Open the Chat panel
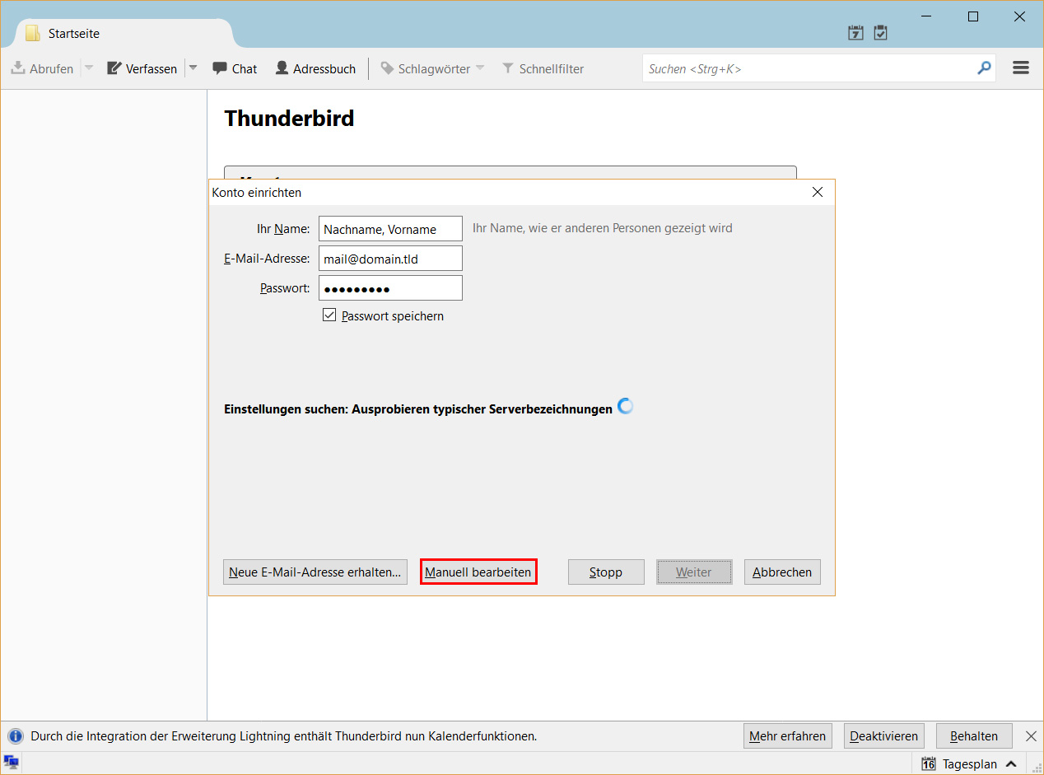 tap(234, 68)
